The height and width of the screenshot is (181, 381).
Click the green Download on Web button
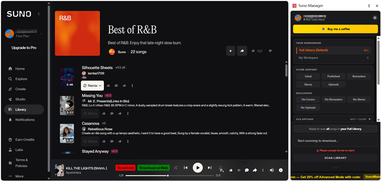click(153, 168)
